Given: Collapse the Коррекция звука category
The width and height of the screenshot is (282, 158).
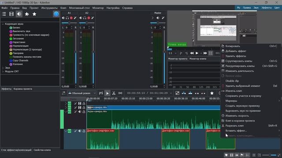Looking at the screenshot, I should (x=3, y=24).
